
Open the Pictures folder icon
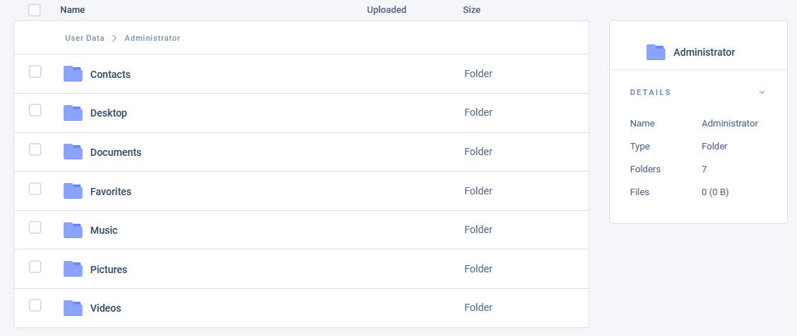pos(73,269)
